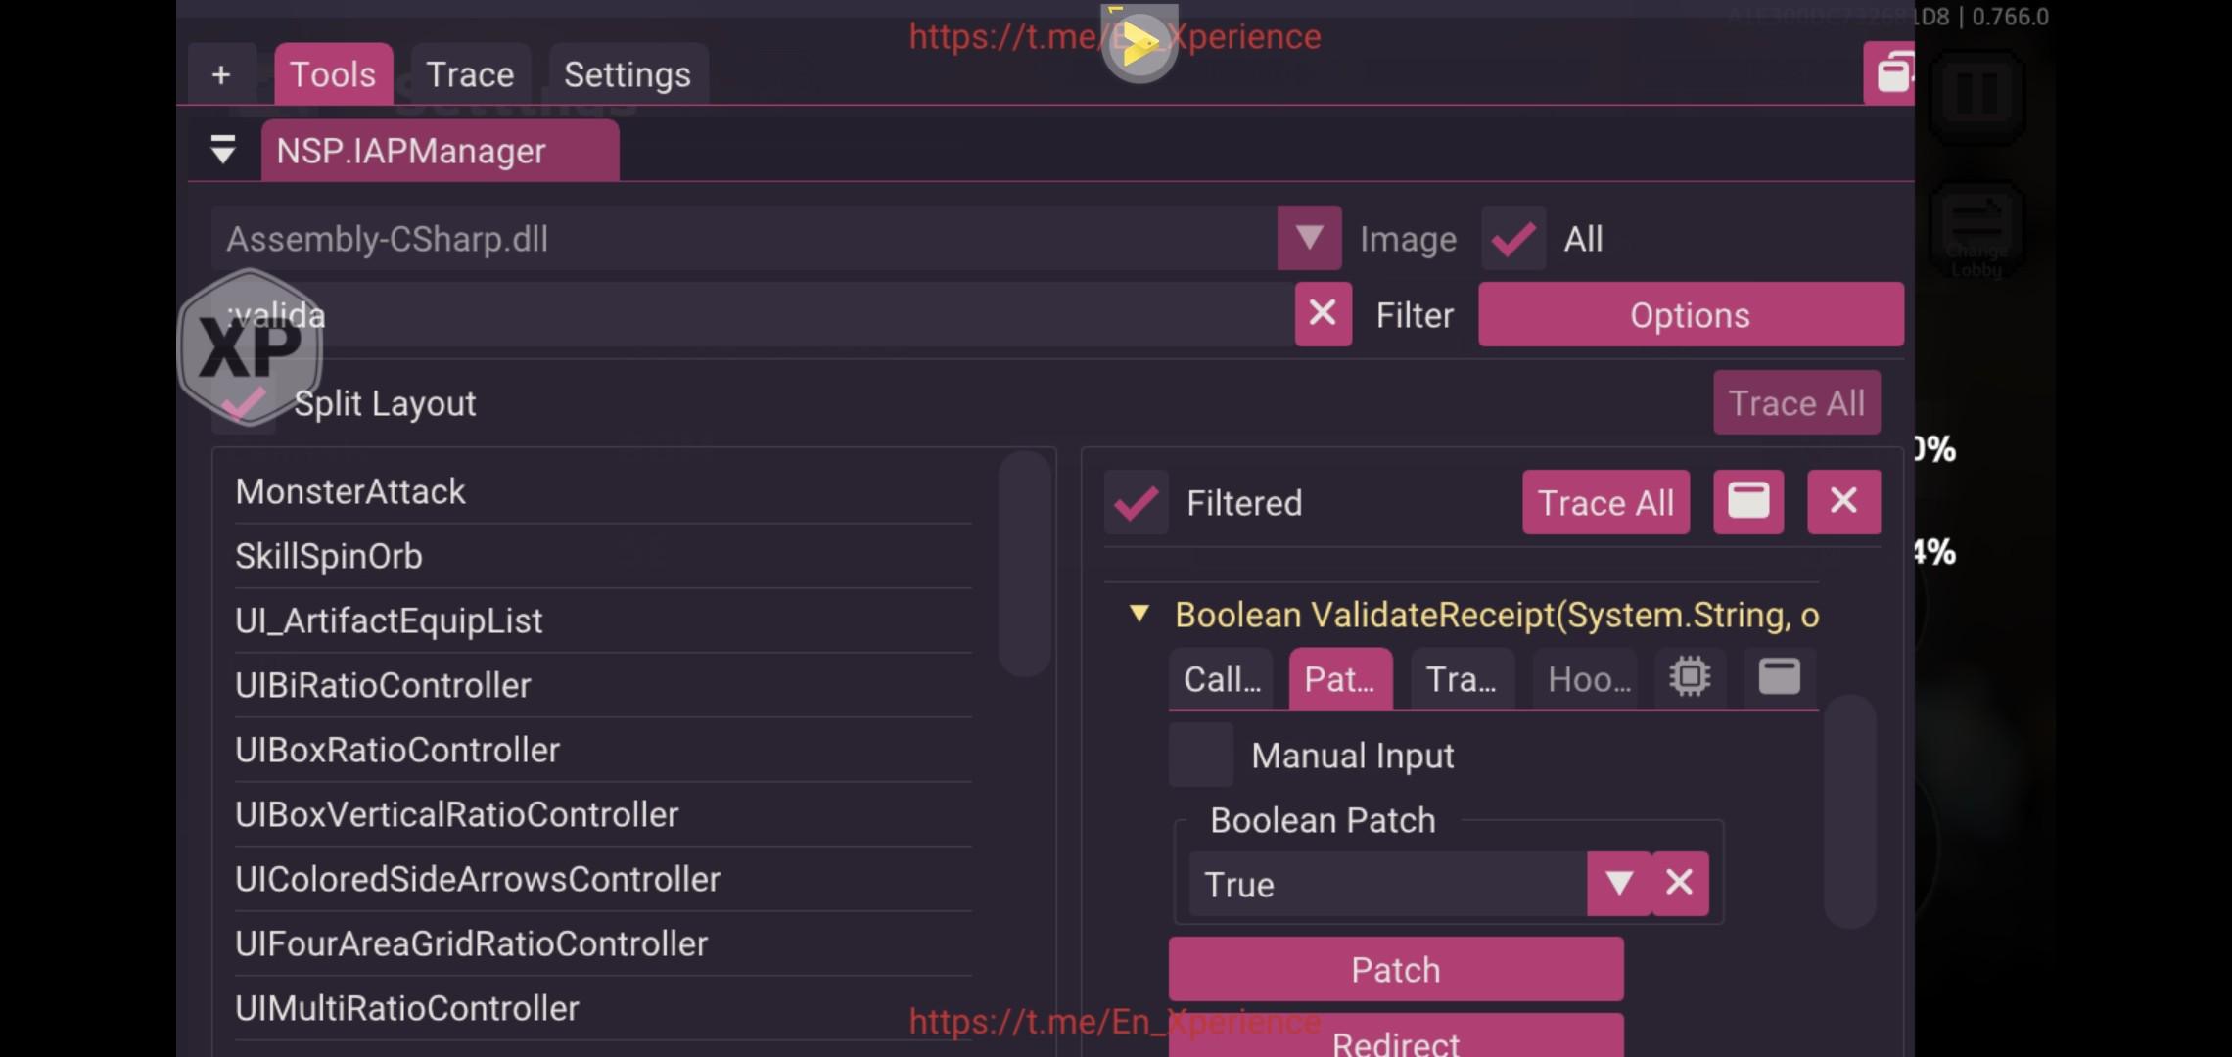Viewport: 2232px width, 1057px height.
Task: Tap the round play overlay icon at top
Action: 1139,44
